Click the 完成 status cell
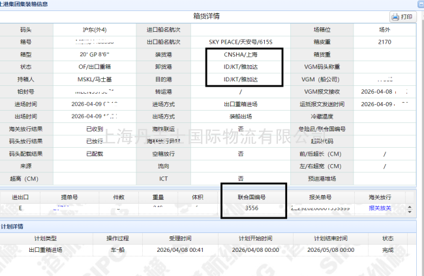The image size is (424, 276). point(388,249)
